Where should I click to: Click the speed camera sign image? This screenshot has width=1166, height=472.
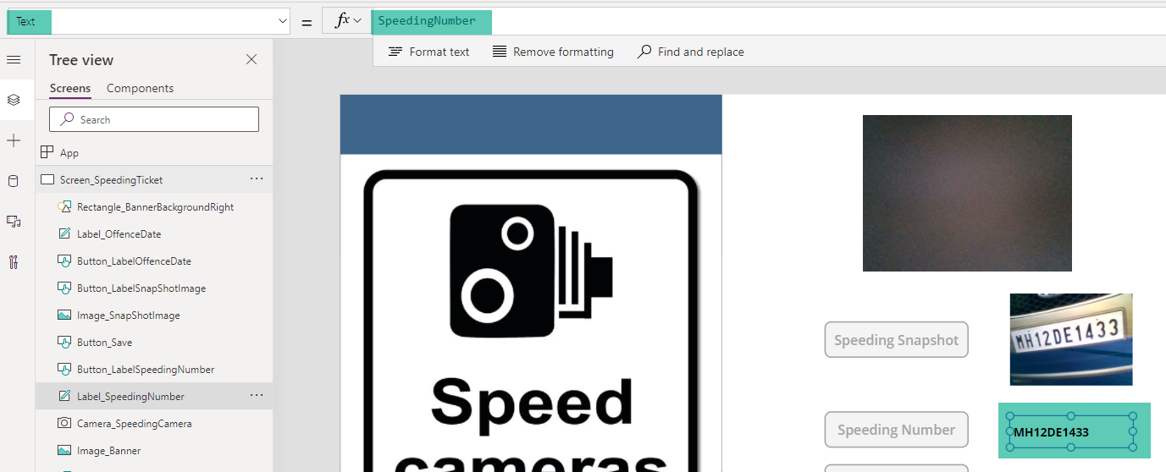click(x=531, y=320)
